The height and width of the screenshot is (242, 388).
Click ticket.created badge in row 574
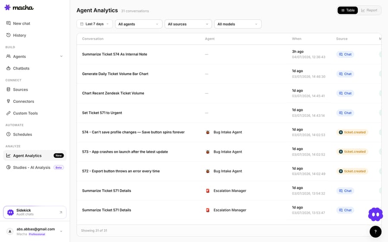pos(352,132)
